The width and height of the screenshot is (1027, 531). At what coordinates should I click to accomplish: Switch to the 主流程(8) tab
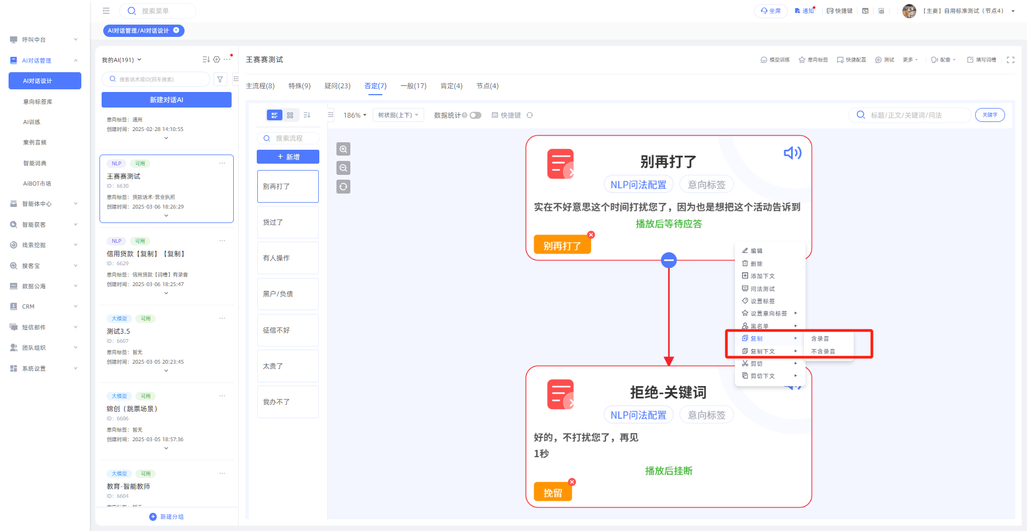[x=260, y=86]
